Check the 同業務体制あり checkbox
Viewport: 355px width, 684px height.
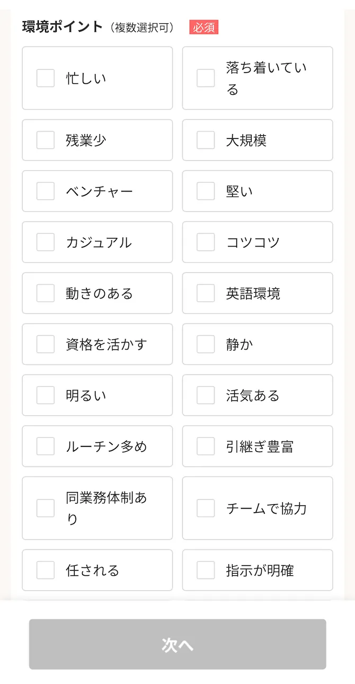coord(45,508)
